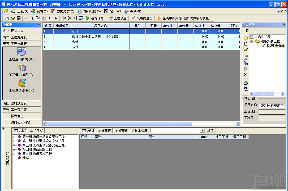Expand 第三册 无线通信设备安装工程 node
Image resolution: width=288 pixels, height=191 pixels.
pyautogui.click(x=14, y=145)
